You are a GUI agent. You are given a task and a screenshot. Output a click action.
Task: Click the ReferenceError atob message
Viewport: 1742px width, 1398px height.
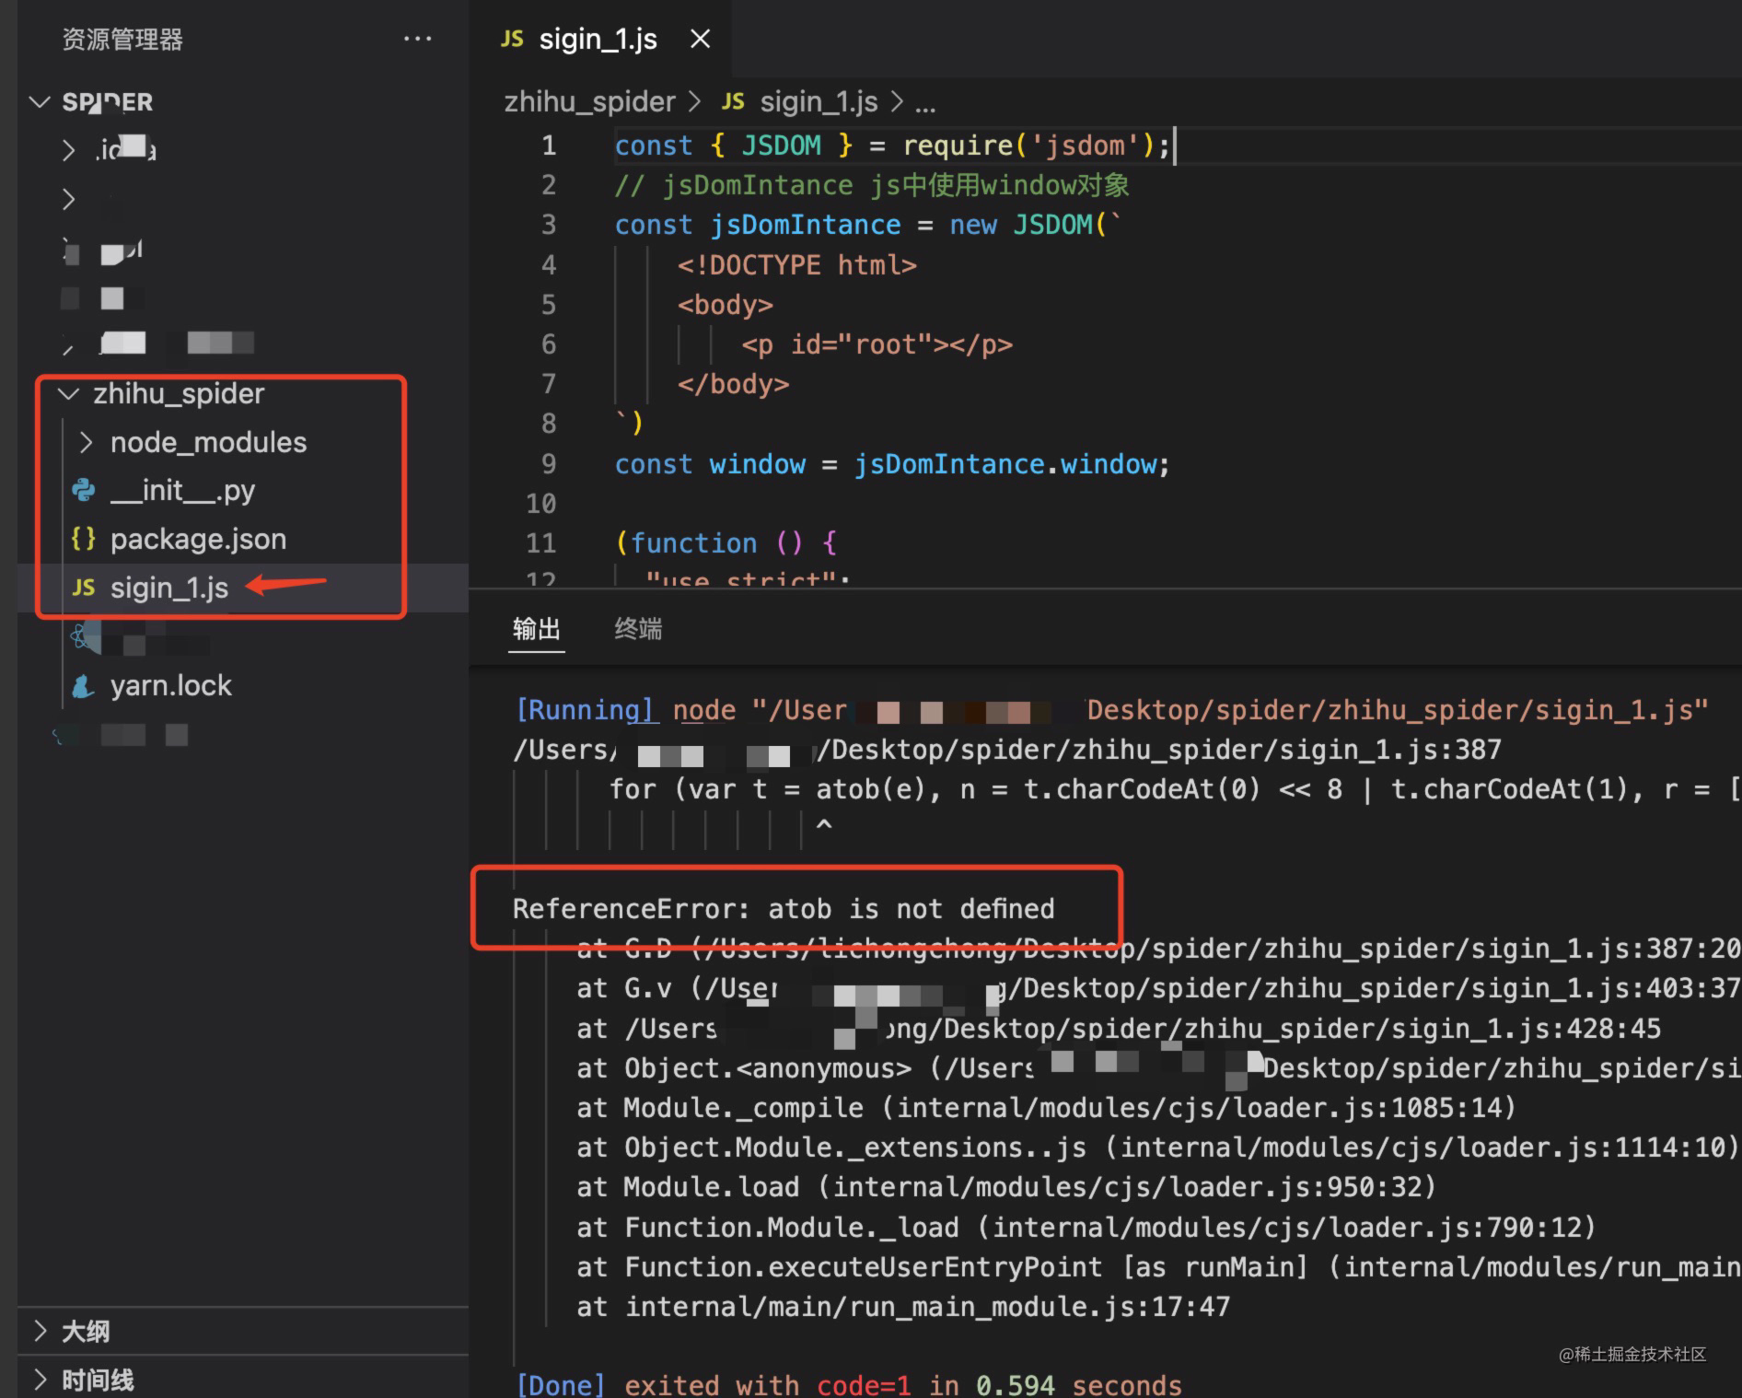click(784, 909)
